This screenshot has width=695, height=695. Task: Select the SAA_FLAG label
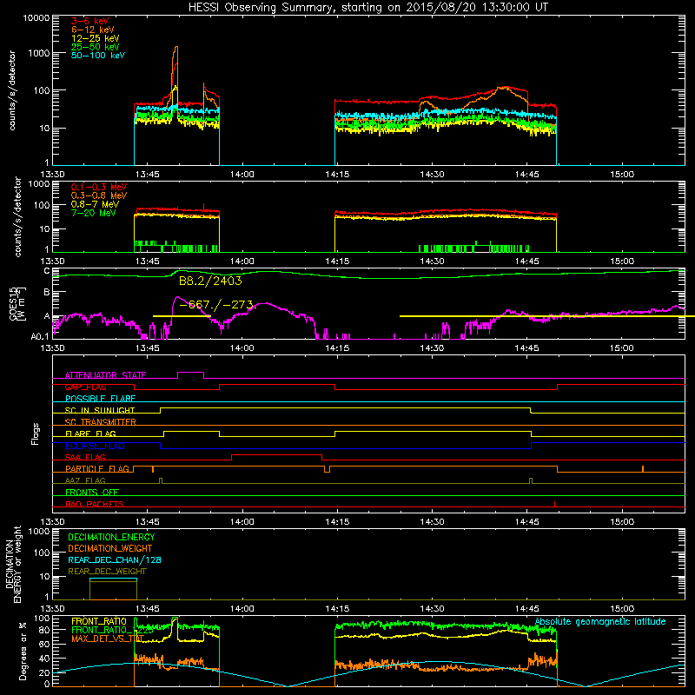85,457
